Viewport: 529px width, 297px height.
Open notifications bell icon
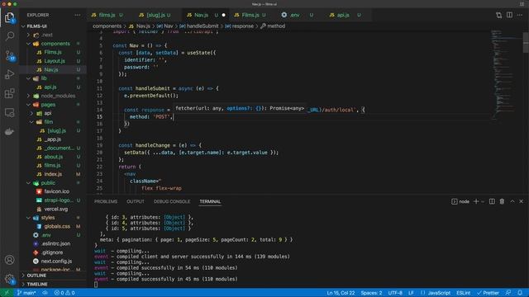point(520,293)
